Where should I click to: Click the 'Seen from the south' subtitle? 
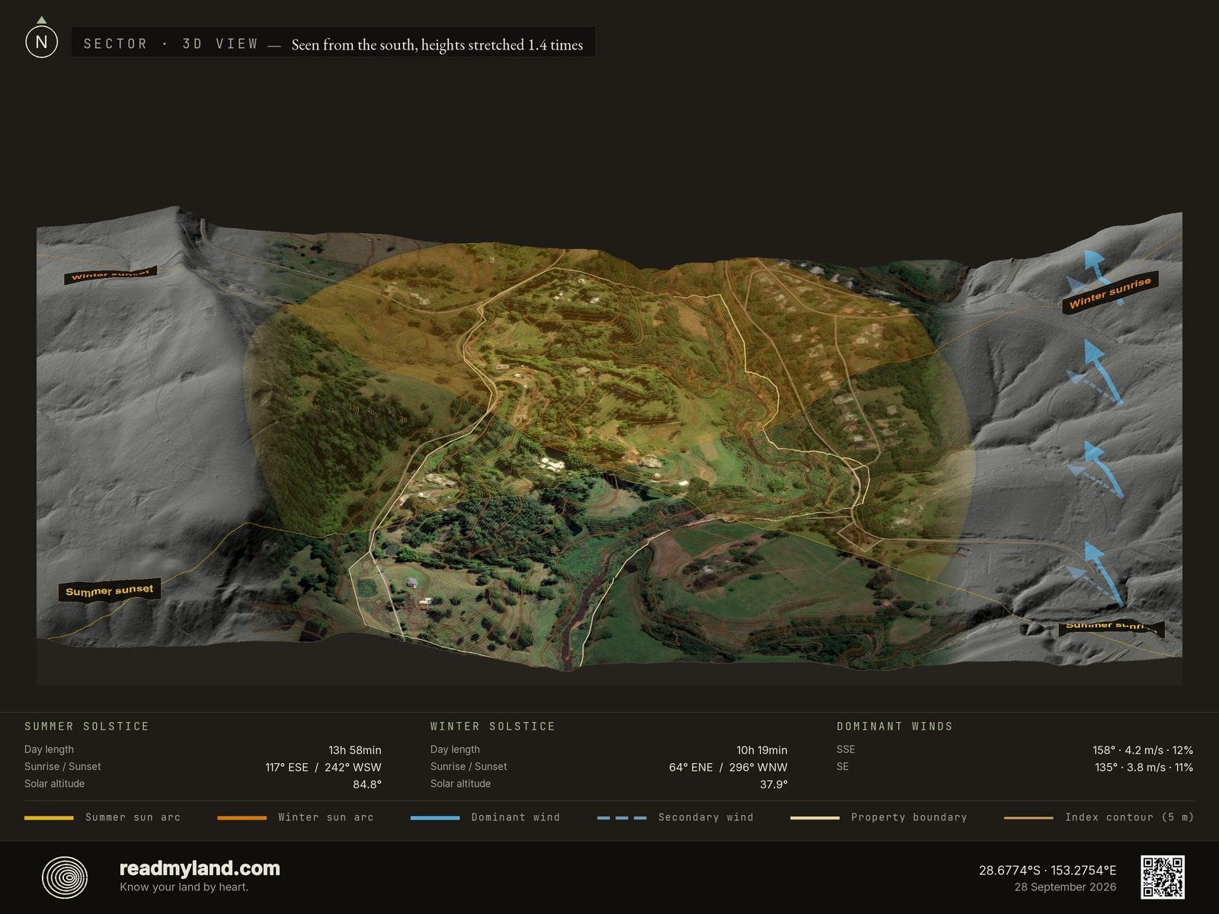(x=437, y=45)
